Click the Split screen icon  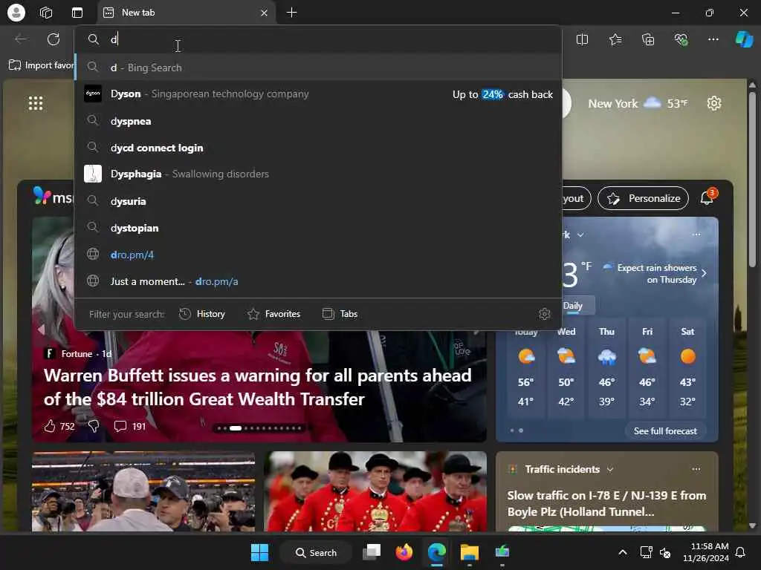pos(582,39)
